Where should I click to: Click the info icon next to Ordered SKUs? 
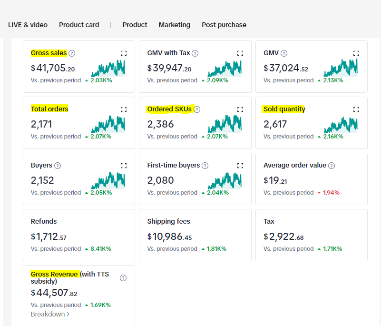tap(197, 109)
